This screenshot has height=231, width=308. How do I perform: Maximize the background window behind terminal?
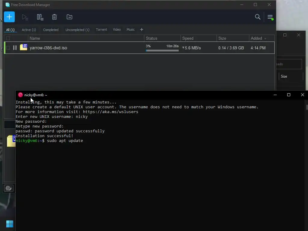(x=285, y=35)
